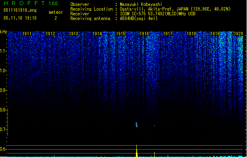Click the faint echo dot below 1917

168,126
